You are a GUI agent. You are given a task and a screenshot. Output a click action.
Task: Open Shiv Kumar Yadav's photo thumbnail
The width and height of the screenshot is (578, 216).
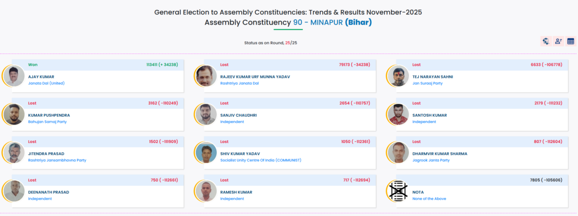point(206,153)
